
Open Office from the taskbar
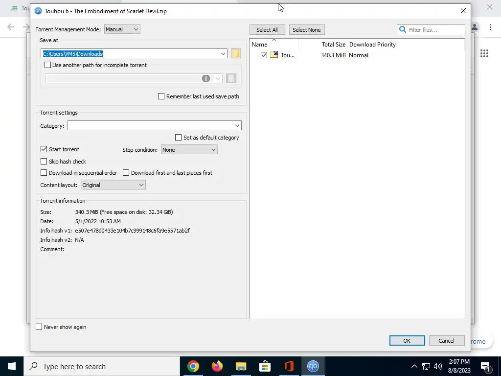(289, 366)
